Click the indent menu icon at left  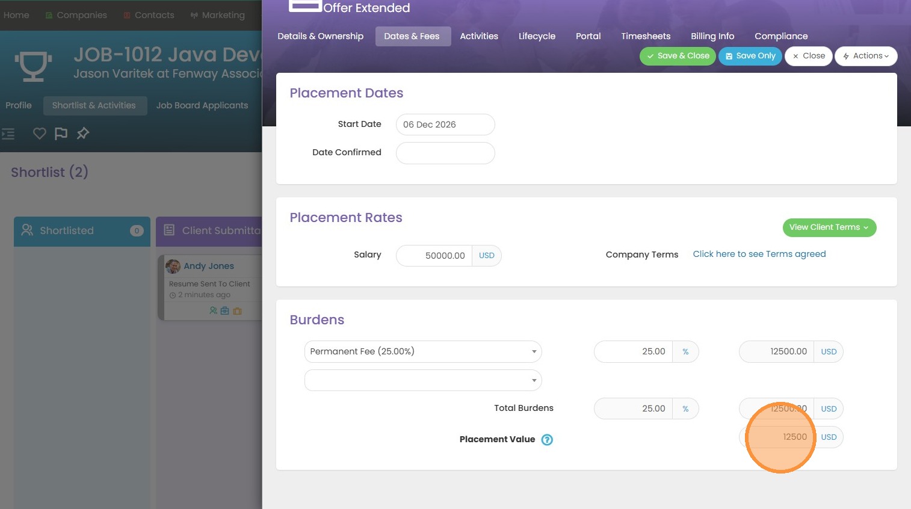point(8,134)
